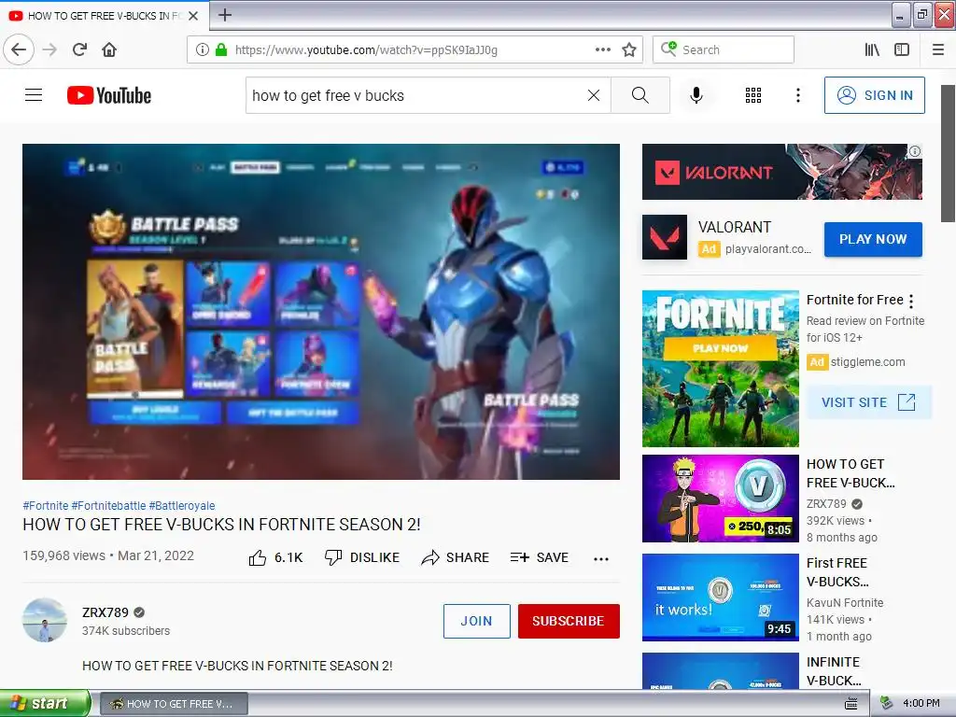The height and width of the screenshot is (717, 956).
Task: Open the #Fortnitebattle hashtag
Action: click(108, 505)
